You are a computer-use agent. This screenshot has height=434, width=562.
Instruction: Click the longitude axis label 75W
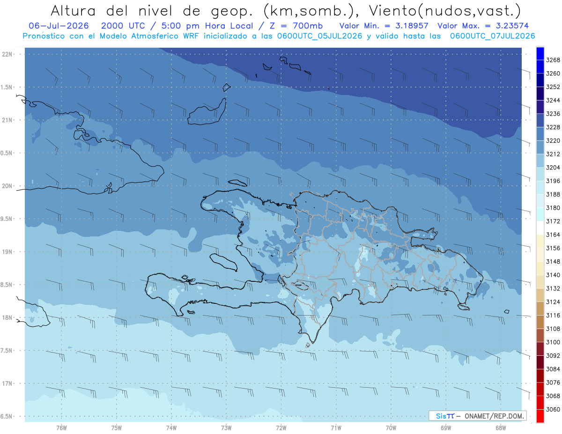pos(117,428)
